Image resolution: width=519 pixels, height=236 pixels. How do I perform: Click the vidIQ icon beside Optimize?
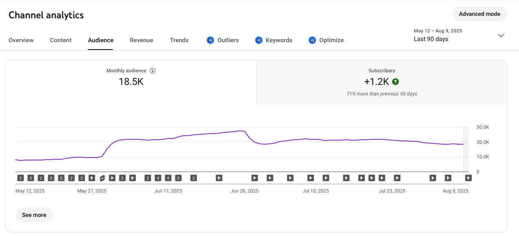click(312, 40)
